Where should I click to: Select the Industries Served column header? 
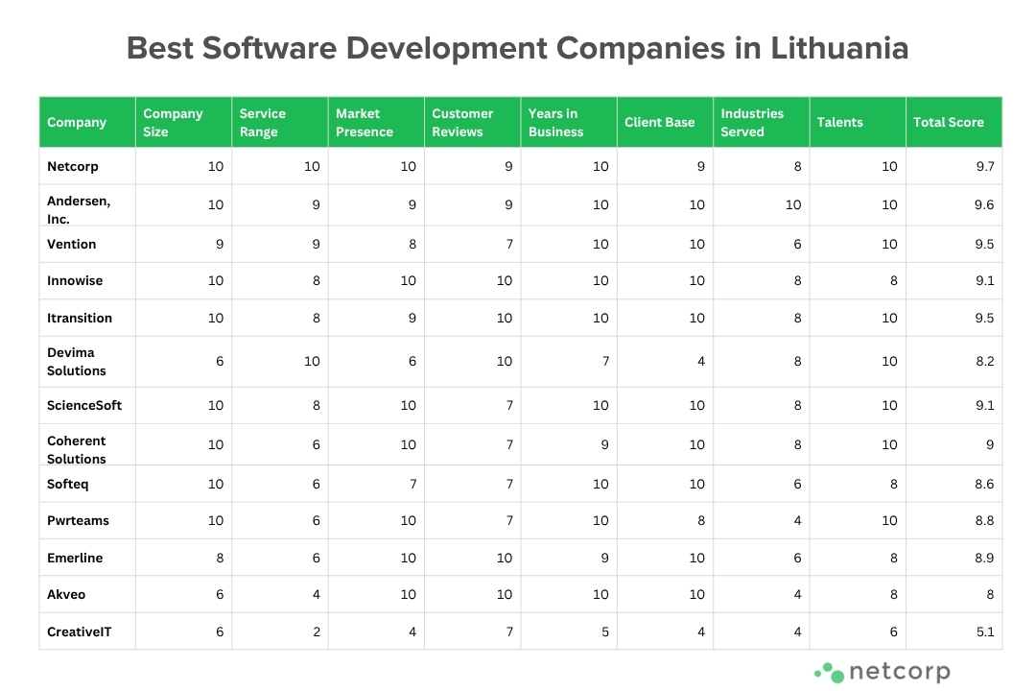coord(761,122)
